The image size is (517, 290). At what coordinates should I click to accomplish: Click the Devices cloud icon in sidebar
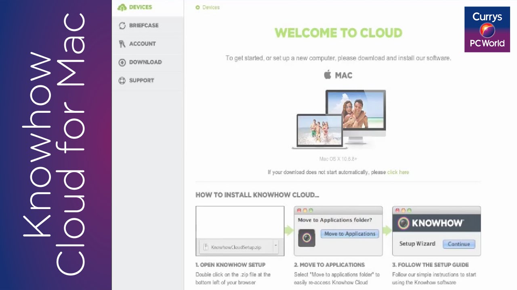(122, 7)
